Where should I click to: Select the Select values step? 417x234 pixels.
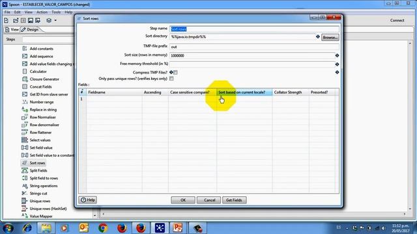pyautogui.click(x=40, y=140)
